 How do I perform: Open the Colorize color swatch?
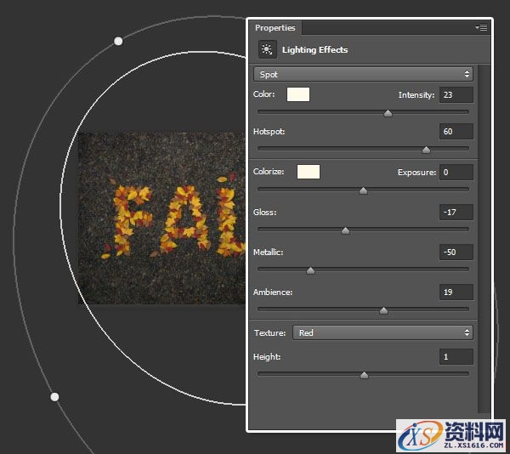click(308, 172)
